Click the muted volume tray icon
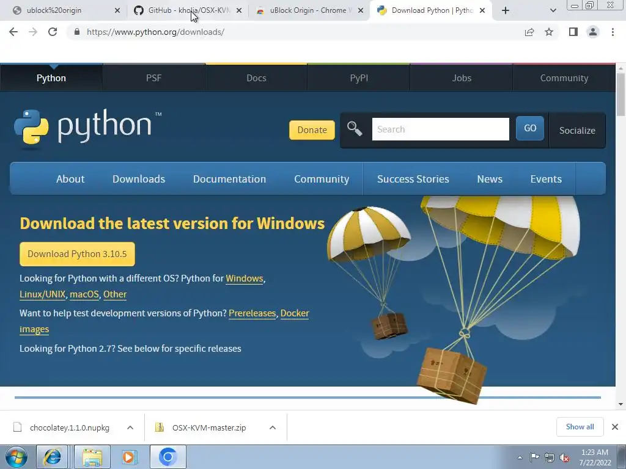The image size is (626, 469). point(564,457)
